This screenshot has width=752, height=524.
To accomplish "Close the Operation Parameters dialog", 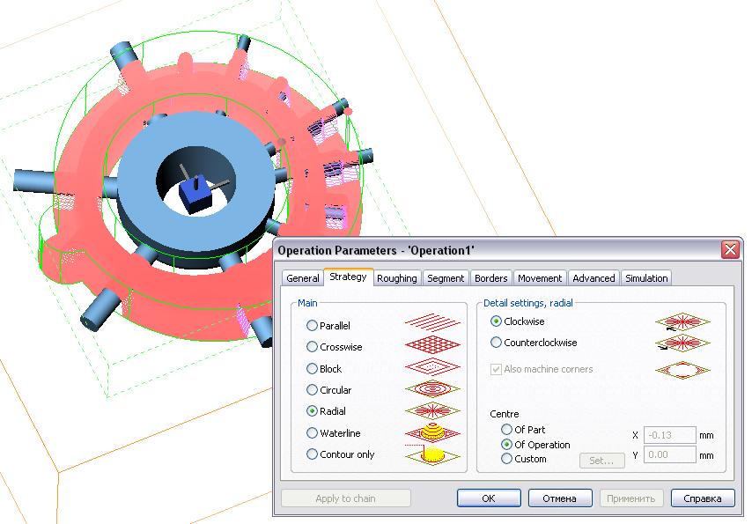I will 730,250.
